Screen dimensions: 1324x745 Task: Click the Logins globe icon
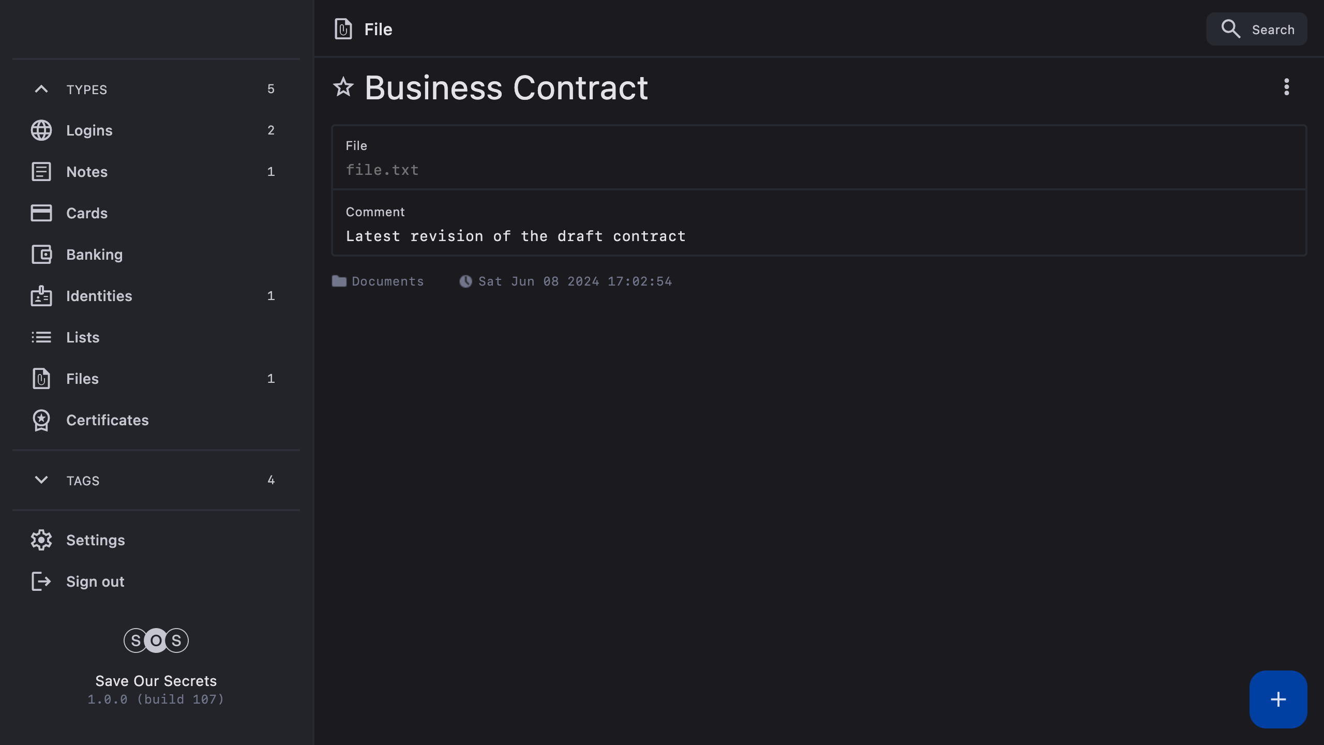pyautogui.click(x=41, y=130)
